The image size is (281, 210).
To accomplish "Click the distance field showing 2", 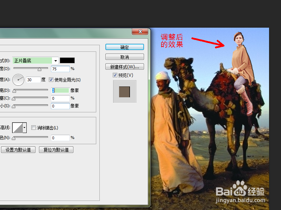I will [x=60, y=91].
